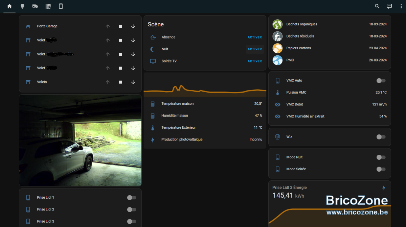
Task: Open the three-dot overflow menu
Action: 401,6
